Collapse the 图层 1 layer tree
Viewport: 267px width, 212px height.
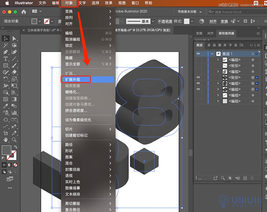(212, 54)
